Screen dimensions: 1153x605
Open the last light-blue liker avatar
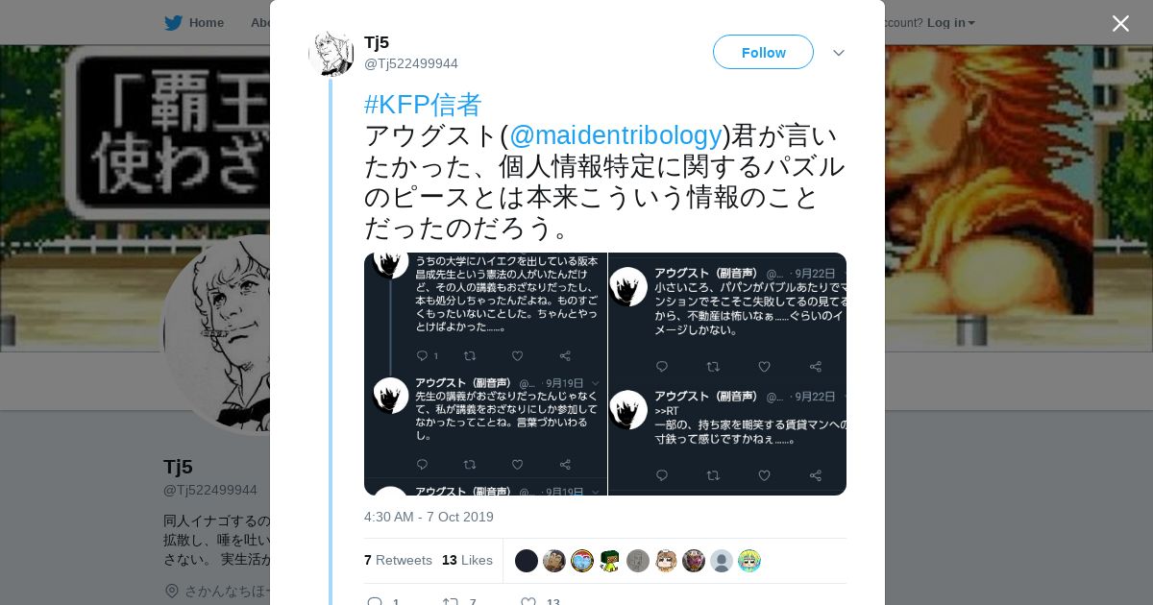749,561
